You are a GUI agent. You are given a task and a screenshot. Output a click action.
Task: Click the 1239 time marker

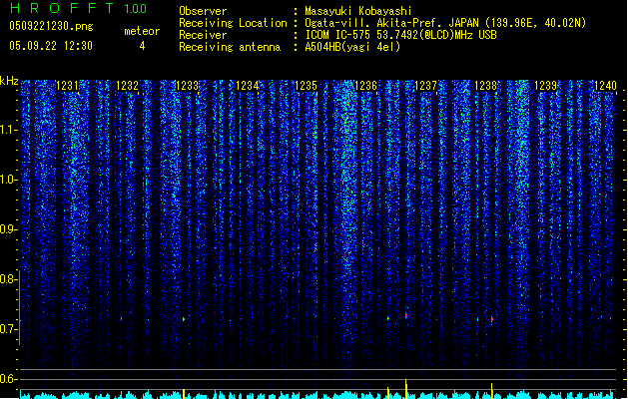[x=545, y=86]
